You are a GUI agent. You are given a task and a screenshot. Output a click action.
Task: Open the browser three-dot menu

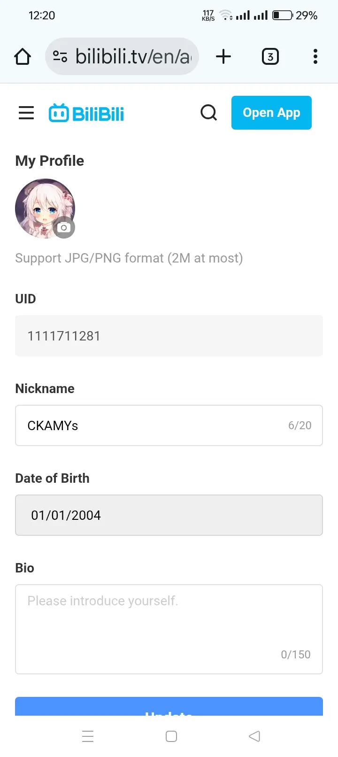pyautogui.click(x=315, y=56)
